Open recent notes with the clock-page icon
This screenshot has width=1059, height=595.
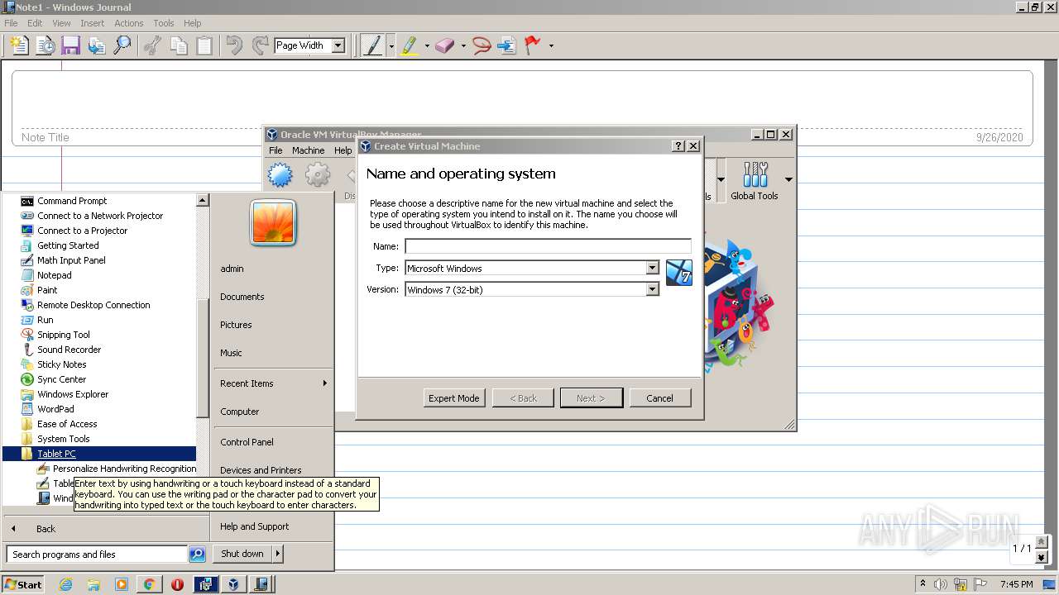pyautogui.click(x=45, y=45)
